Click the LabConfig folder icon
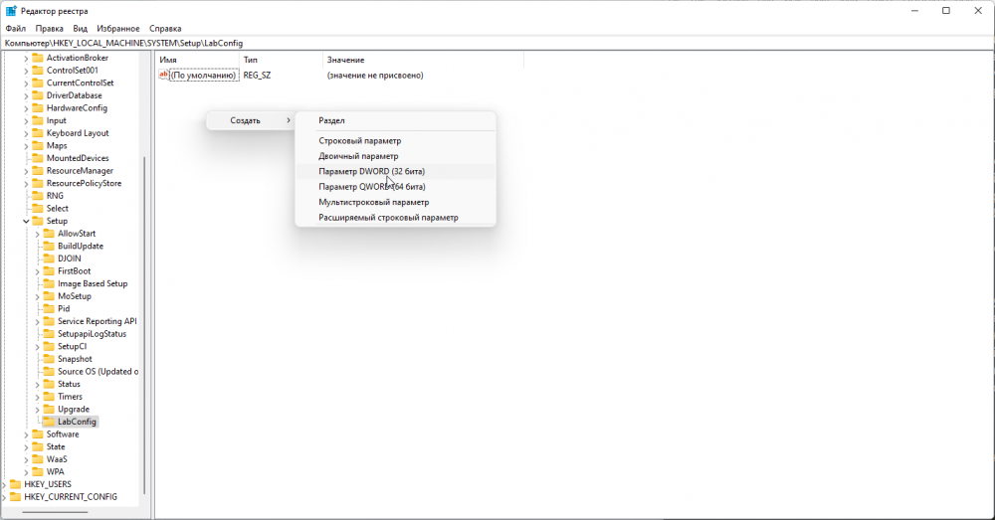Viewport: 995px width, 520px height. pos(49,422)
